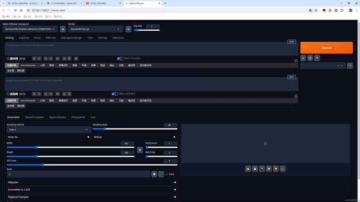Toggle the checkbox beside the prompt keyword input
Image resolution: width=360 pixels, height=202 pixels.
click(119, 59)
